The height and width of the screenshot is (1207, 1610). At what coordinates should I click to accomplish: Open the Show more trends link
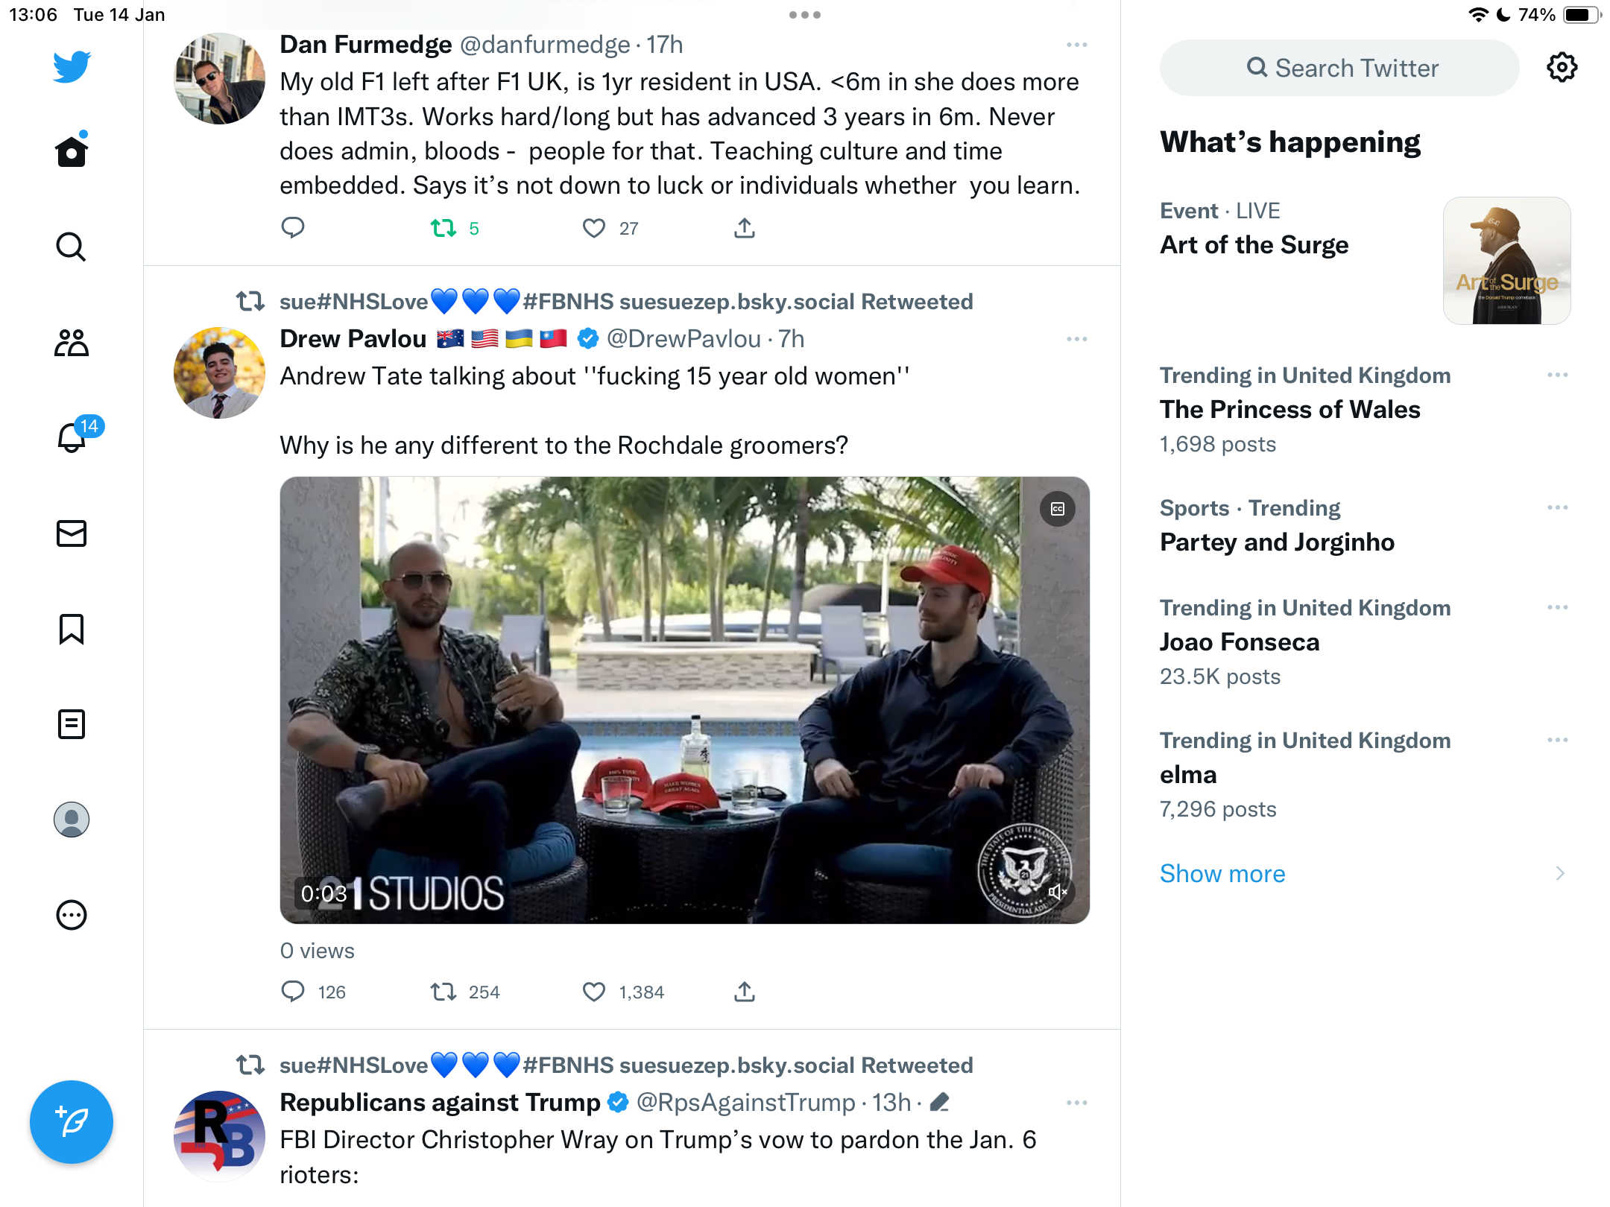[x=1222, y=873]
